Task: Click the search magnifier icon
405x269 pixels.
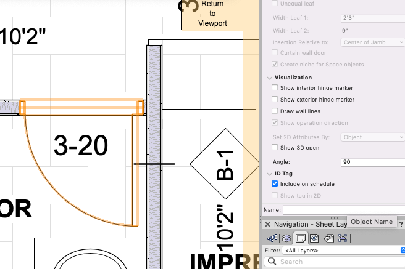Action: click(270, 262)
